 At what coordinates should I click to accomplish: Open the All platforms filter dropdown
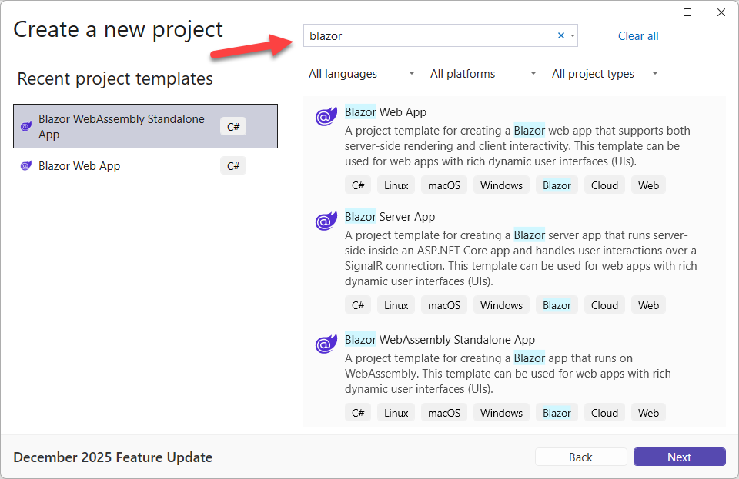pyautogui.click(x=483, y=74)
